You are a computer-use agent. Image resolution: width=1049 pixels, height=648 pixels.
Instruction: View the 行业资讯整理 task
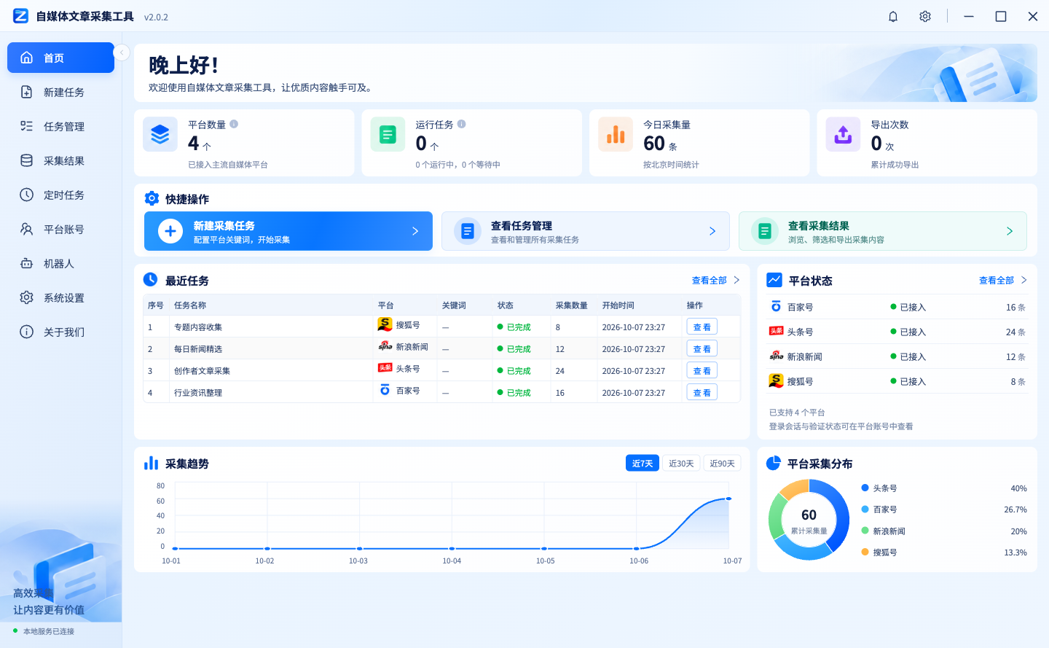(702, 392)
